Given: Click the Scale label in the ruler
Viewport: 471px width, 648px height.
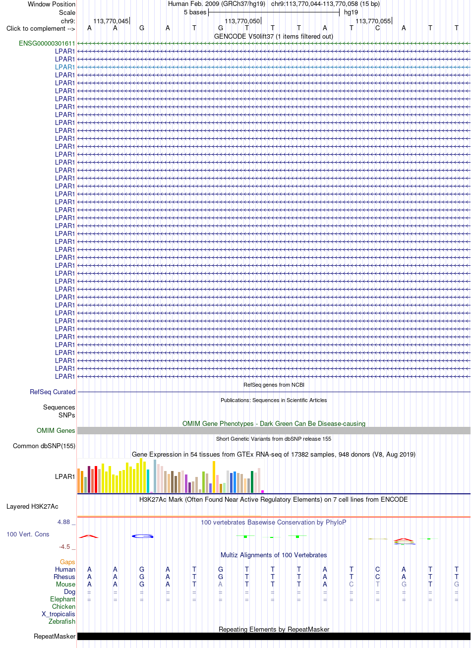Looking at the screenshot, I should coord(67,12).
